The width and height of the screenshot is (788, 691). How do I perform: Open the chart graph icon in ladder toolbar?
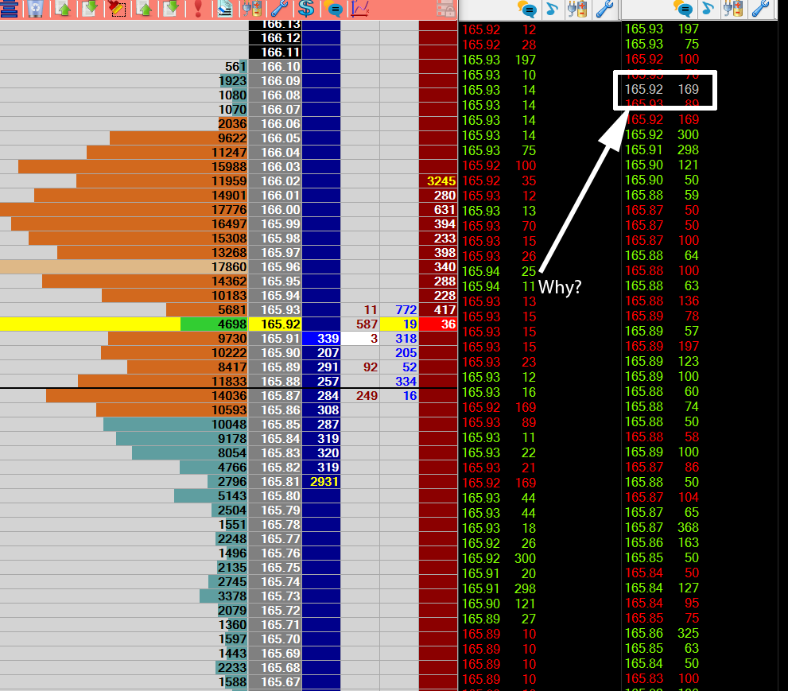(360, 9)
